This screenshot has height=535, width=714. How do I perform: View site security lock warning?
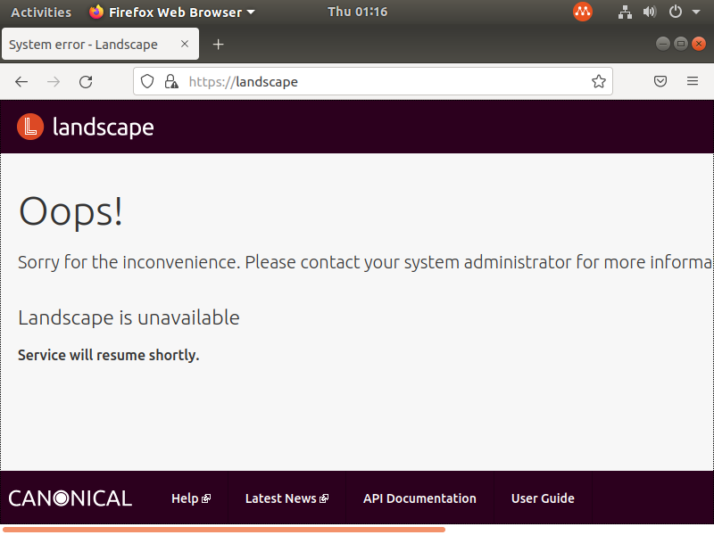[171, 81]
